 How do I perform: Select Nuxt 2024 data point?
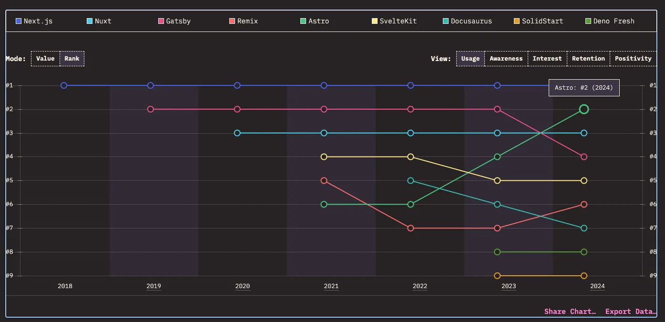[x=584, y=133]
